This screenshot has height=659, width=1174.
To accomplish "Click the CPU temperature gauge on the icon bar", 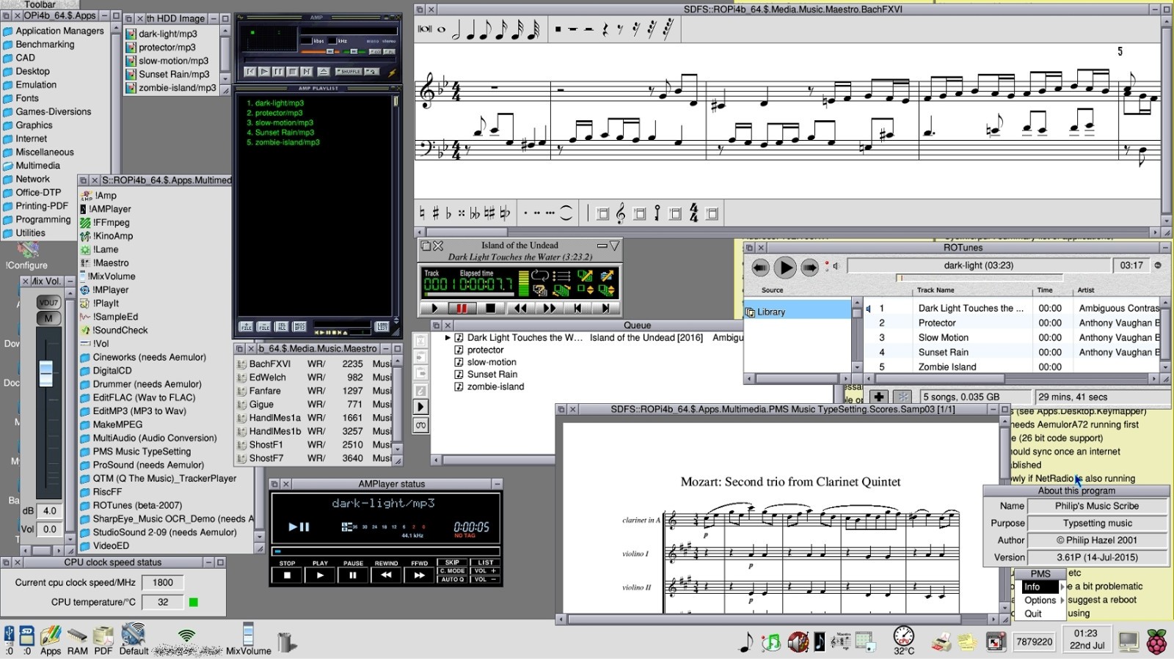I will click(904, 640).
